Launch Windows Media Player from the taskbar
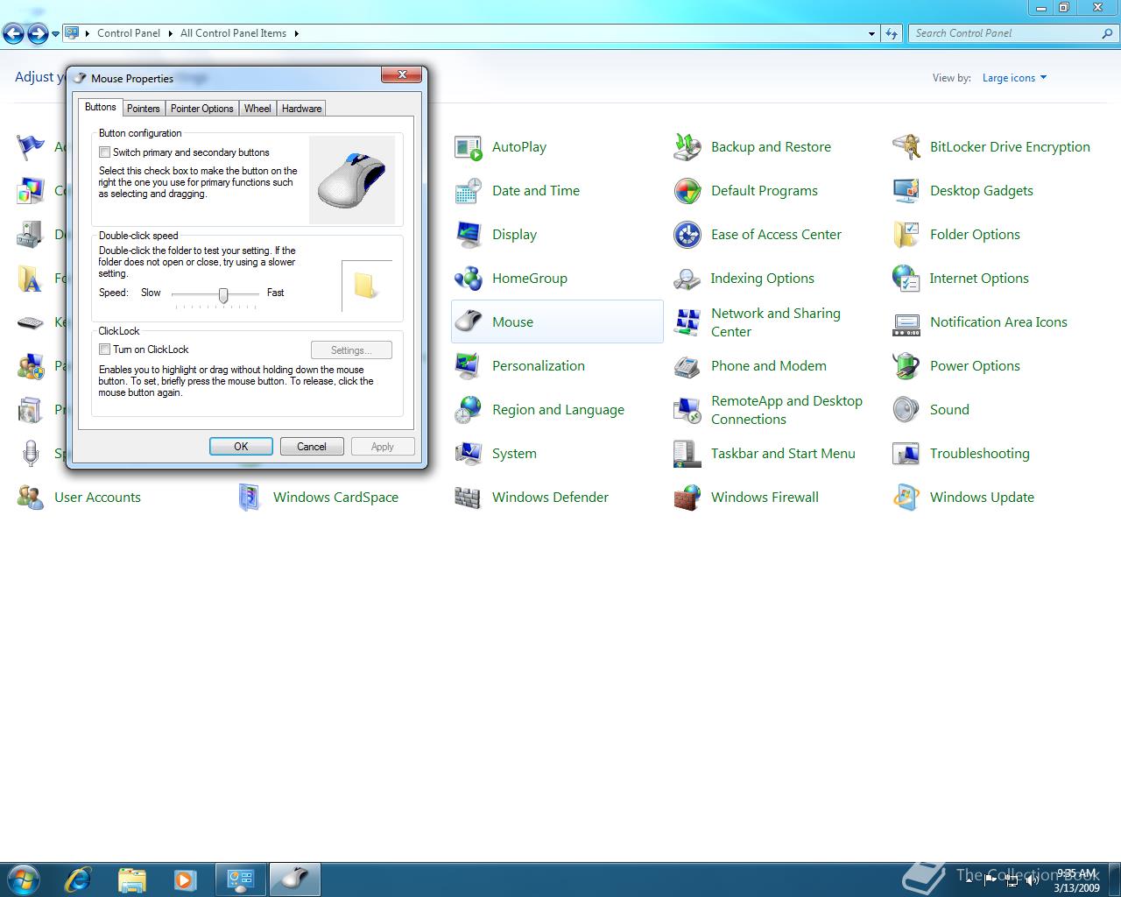Screen dimensions: 1121x897 click(x=186, y=879)
